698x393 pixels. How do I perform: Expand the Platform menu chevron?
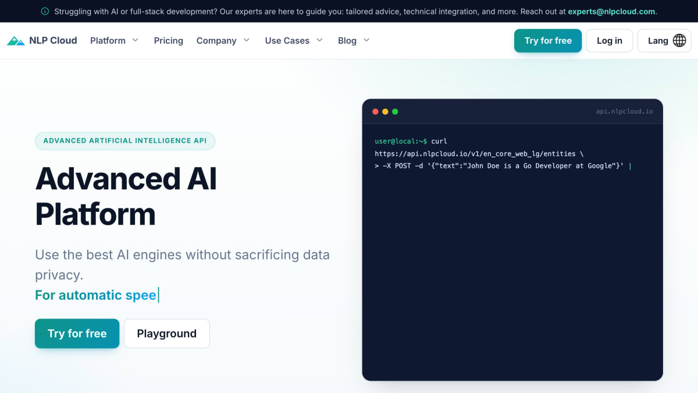tap(136, 40)
